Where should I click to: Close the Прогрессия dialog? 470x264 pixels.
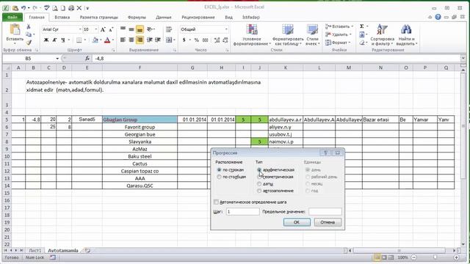click(338, 153)
